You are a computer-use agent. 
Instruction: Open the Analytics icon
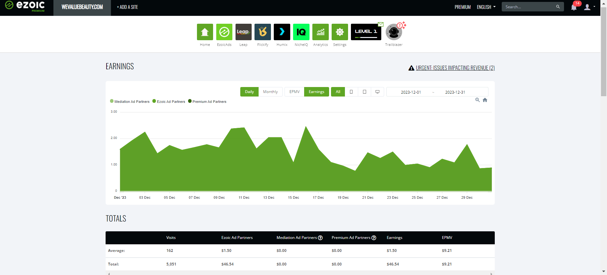click(321, 32)
